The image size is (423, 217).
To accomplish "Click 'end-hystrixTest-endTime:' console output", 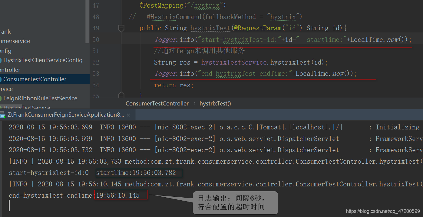I will point(52,195).
